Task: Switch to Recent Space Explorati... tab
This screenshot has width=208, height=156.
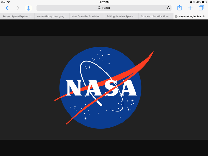Action: tap(17, 16)
